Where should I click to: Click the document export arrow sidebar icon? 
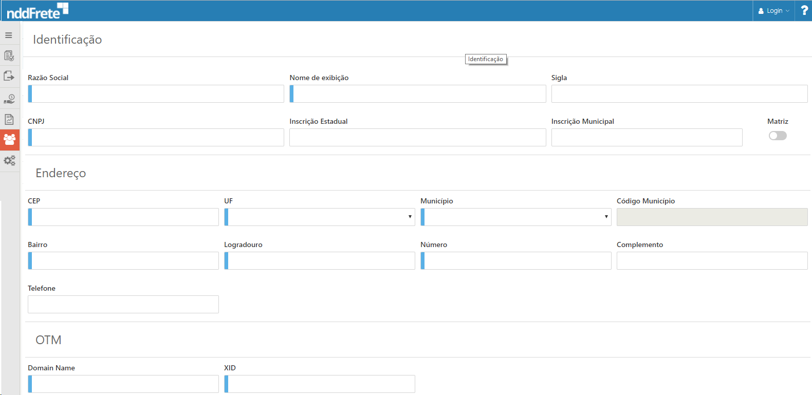[9, 76]
